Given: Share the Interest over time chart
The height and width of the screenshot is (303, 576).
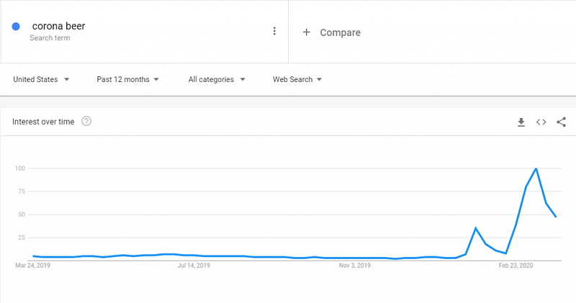Looking at the screenshot, I should tap(562, 122).
